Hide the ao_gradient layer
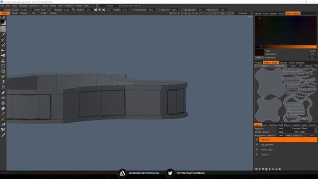The image size is (318, 179). pos(257,145)
